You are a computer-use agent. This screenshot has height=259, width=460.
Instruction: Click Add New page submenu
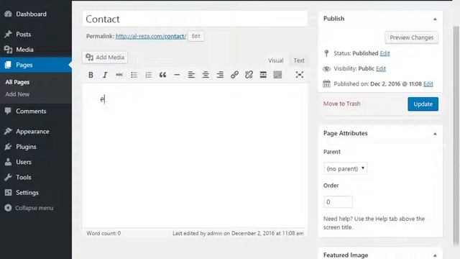[x=17, y=94]
